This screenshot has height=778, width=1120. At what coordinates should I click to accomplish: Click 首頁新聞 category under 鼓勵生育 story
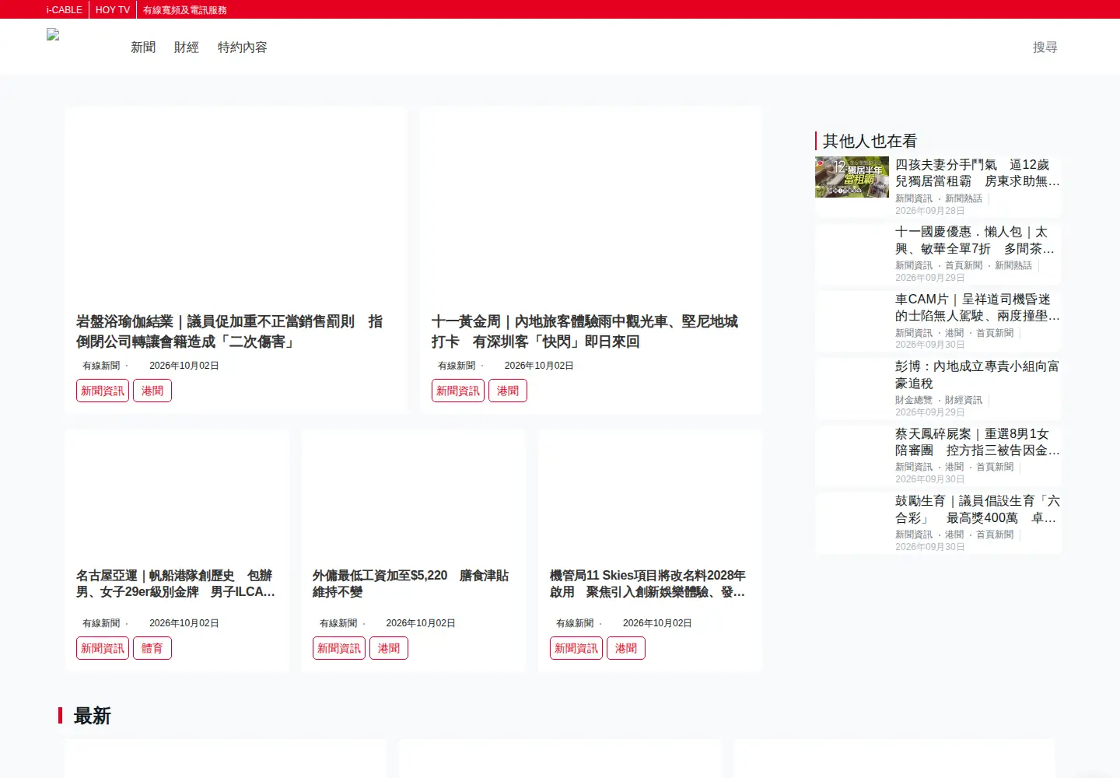(995, 534)
